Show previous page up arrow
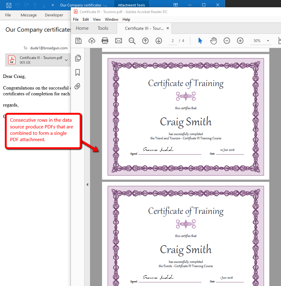Viewport: 281px width, 286px height. point(145,41)
